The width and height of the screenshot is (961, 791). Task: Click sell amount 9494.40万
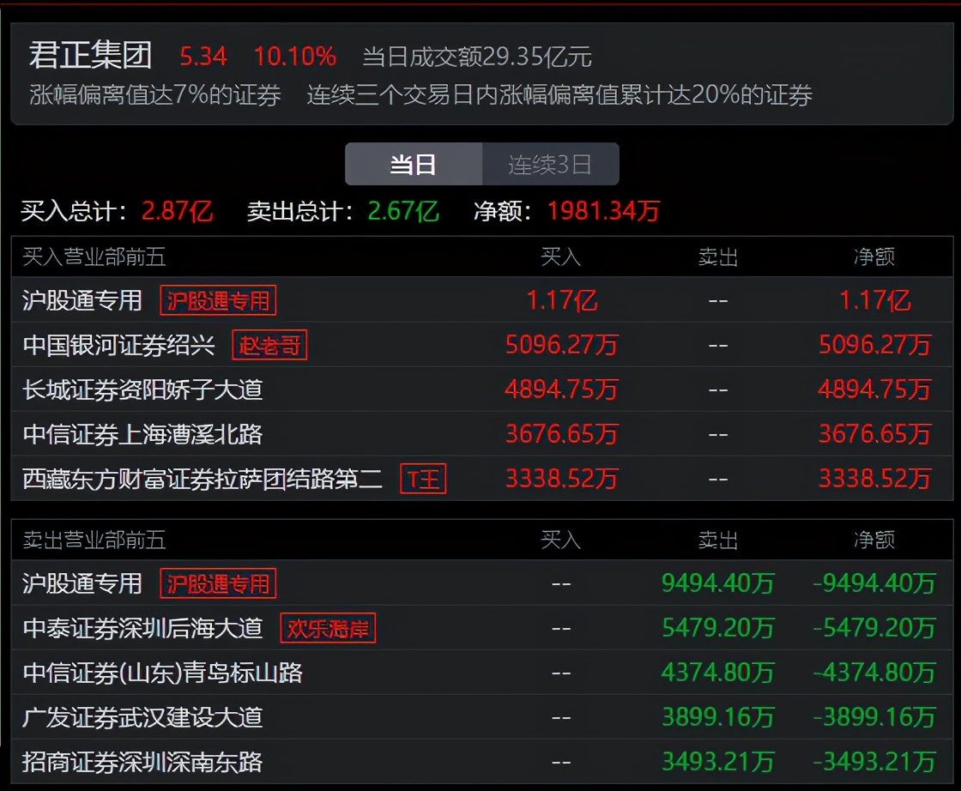718,583
